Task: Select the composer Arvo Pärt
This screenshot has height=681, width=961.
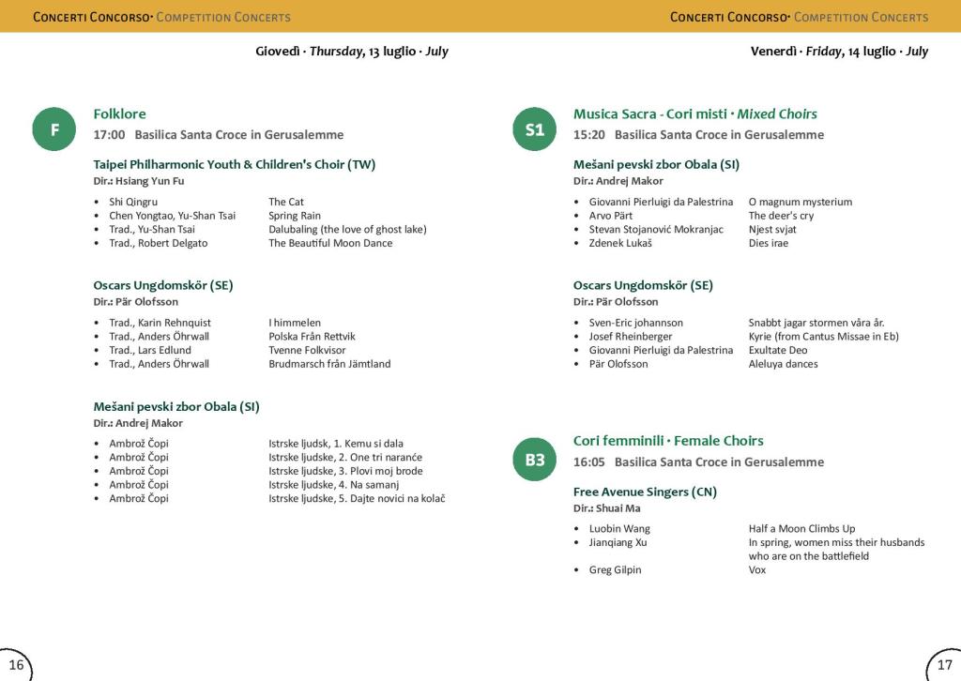Action: click(x=610, y=216)
